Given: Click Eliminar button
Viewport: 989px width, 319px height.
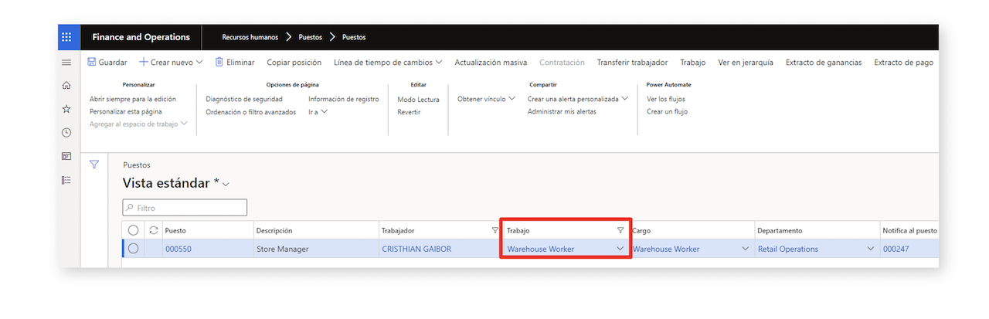Looking at the screenshot, I should click(235, 63).
